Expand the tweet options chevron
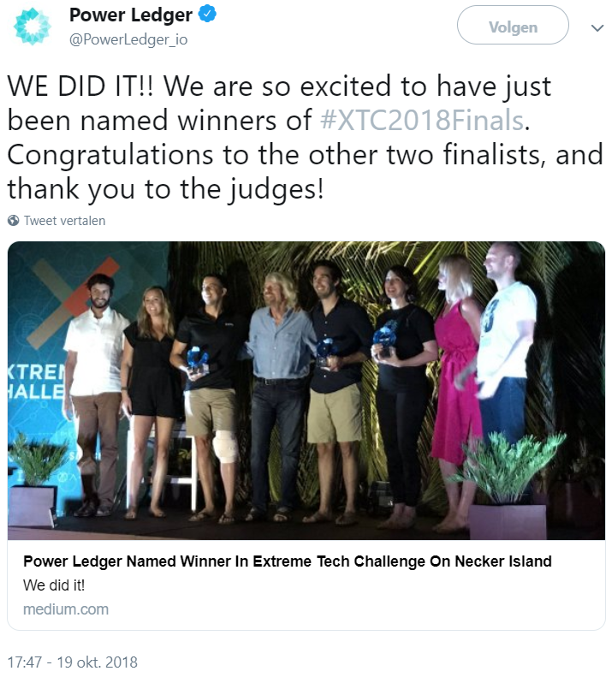Viewport: 612px width, 683px height. [x=597, y=27]
